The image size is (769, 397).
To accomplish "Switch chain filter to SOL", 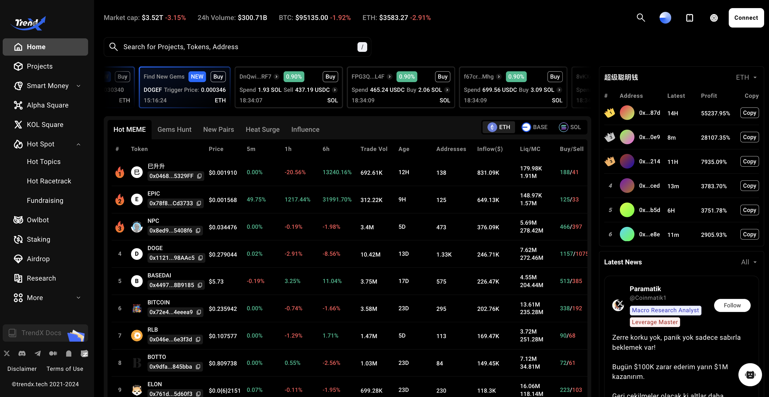I will click(570, 127).
